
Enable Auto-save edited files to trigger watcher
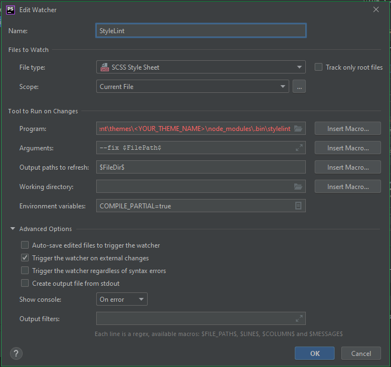click(x=25, y=245)
